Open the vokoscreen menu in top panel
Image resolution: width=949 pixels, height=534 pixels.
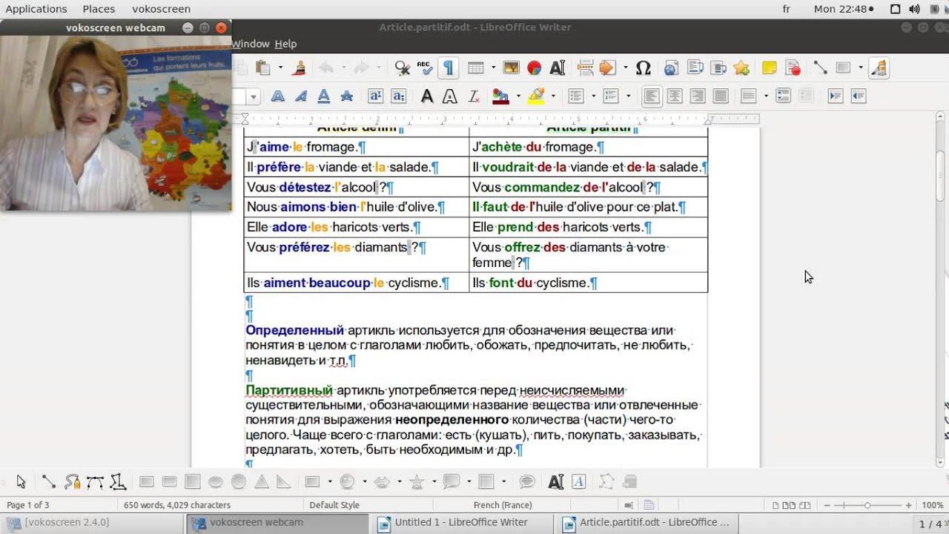pos(161,9)
